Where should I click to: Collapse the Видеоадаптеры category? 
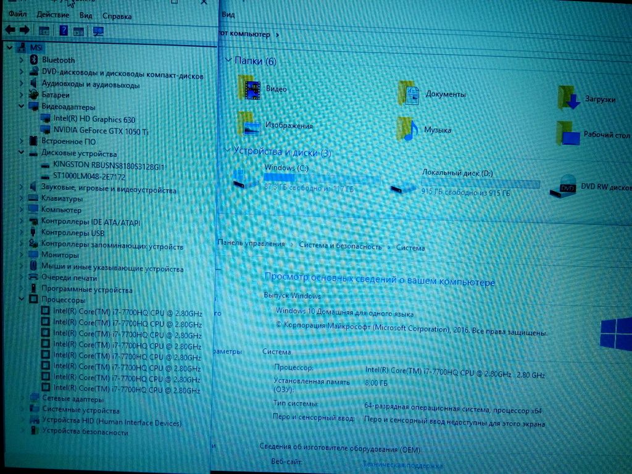point(22,107)
